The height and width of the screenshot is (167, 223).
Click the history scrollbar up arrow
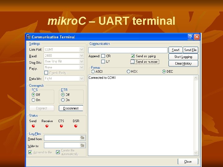pyautogui.click(x=196, y=78)
